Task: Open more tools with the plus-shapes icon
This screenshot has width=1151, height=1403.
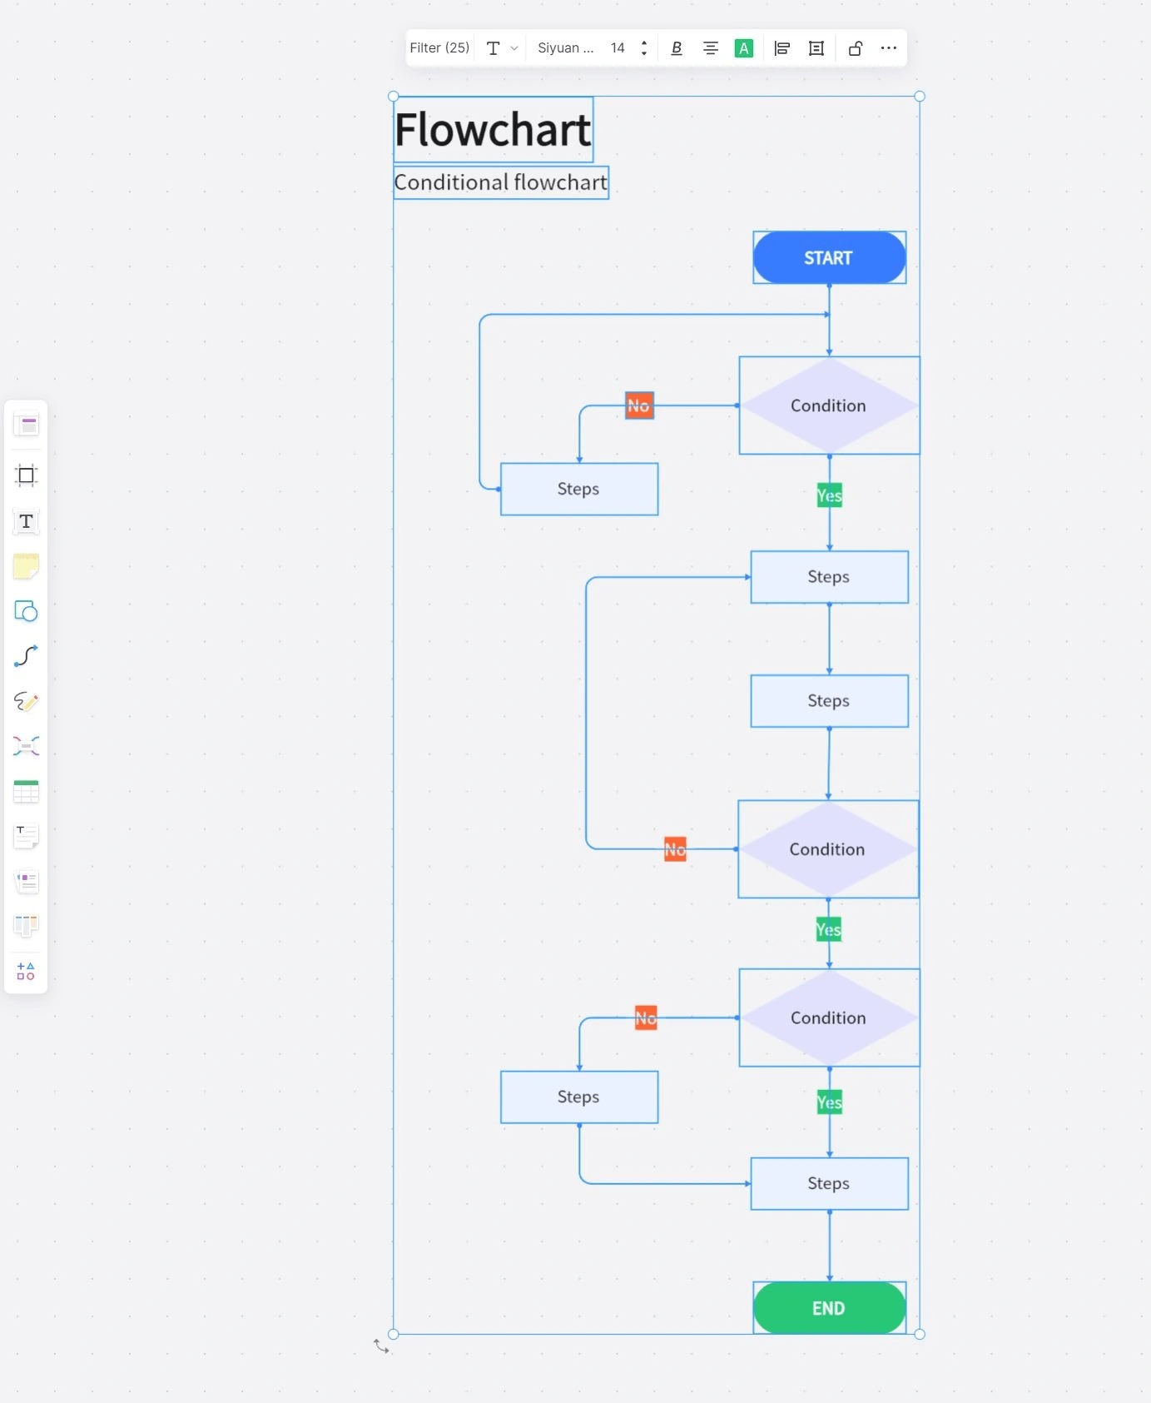Action: coord(26,971)
